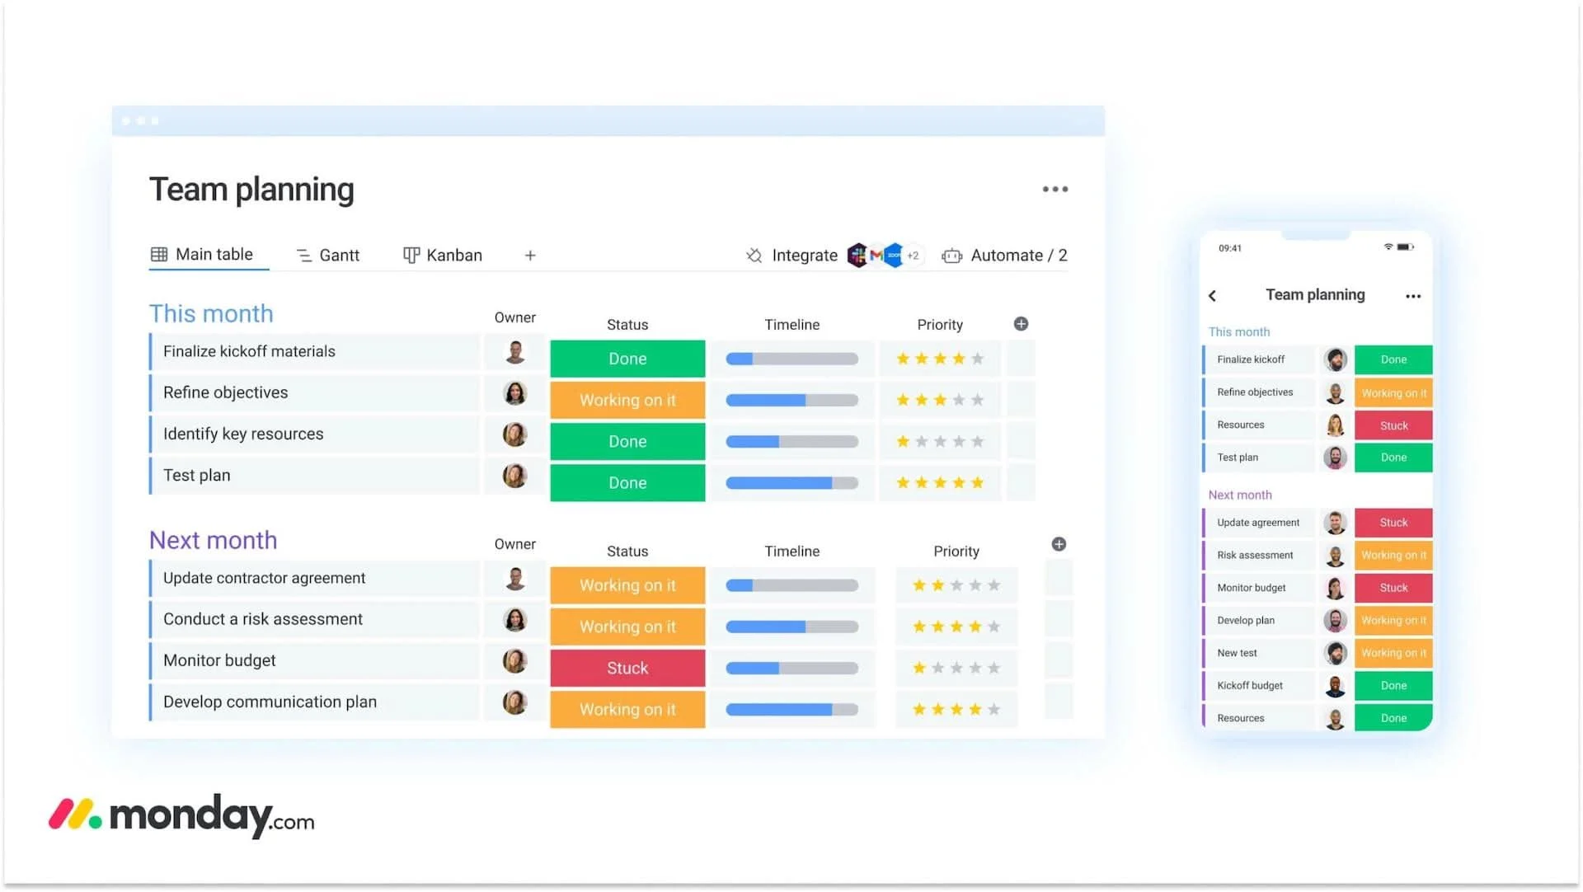
Task: Open the Stuck status of Monitor budget
Action: coord(627,669)
